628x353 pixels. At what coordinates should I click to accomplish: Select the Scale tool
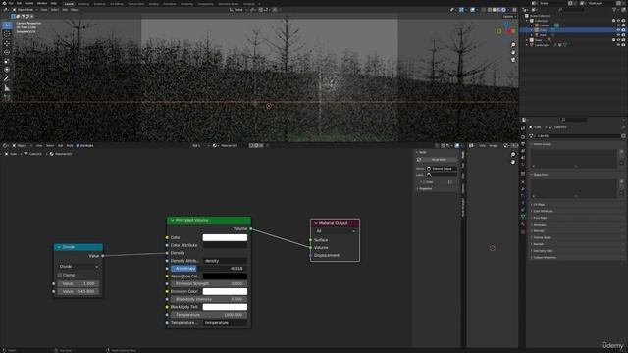click(7, 61)
